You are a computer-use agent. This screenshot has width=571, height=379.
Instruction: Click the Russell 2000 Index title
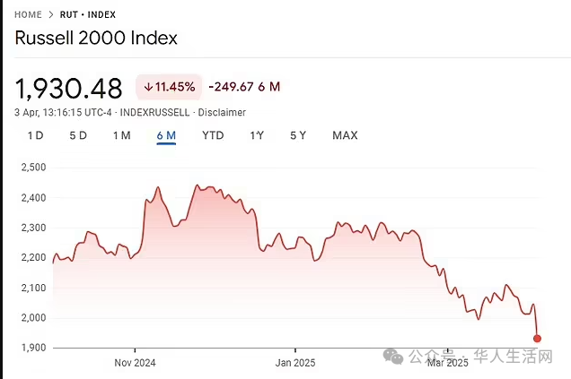pyautogui.click(x=96, y=39)
